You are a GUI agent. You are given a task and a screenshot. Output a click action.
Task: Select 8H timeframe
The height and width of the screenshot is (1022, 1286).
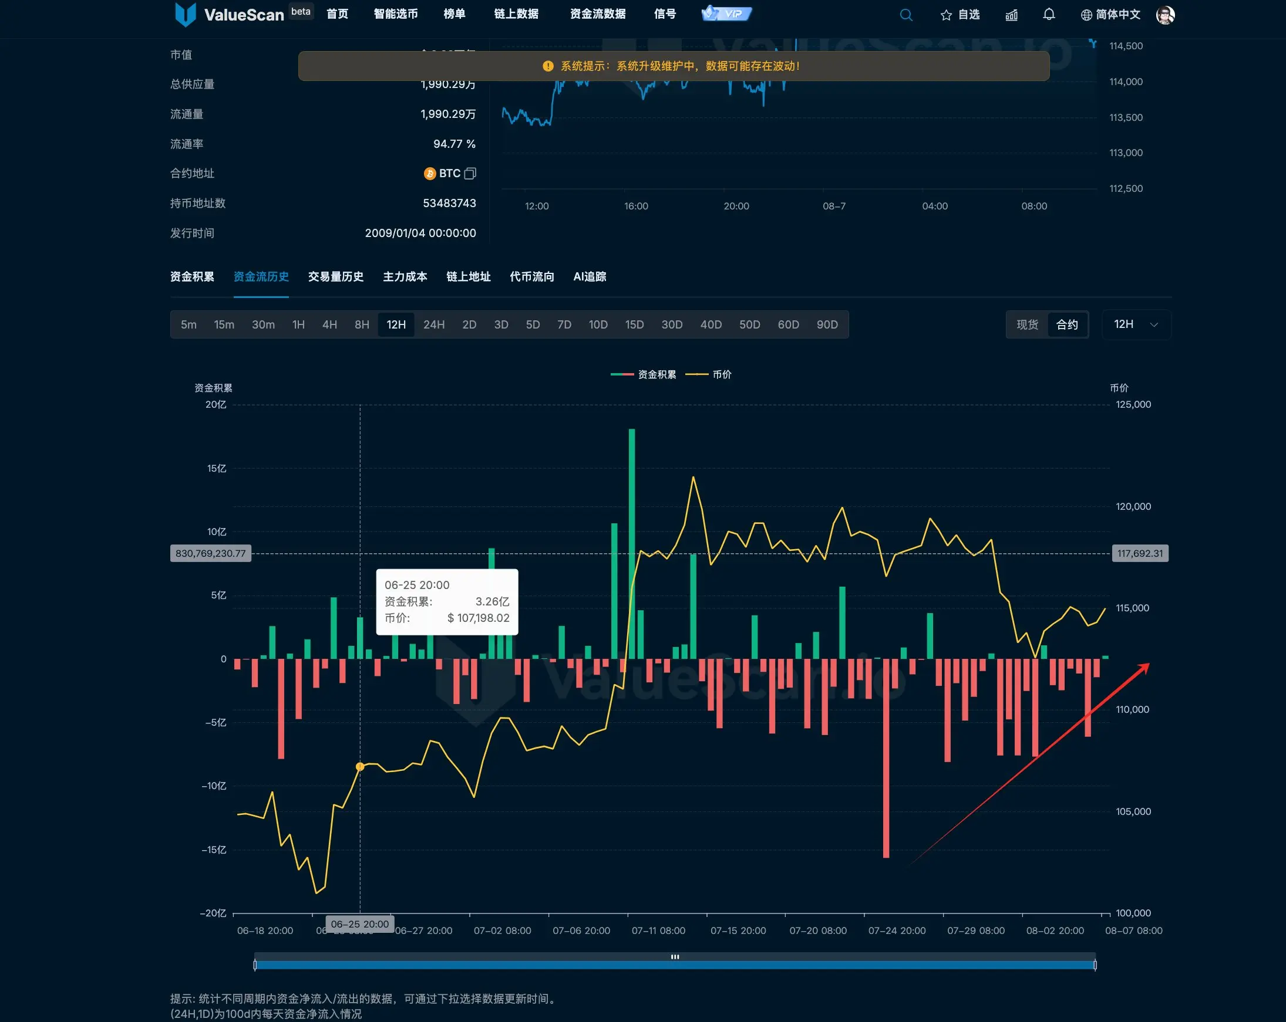pyautogui.click(x=362, y=325)
